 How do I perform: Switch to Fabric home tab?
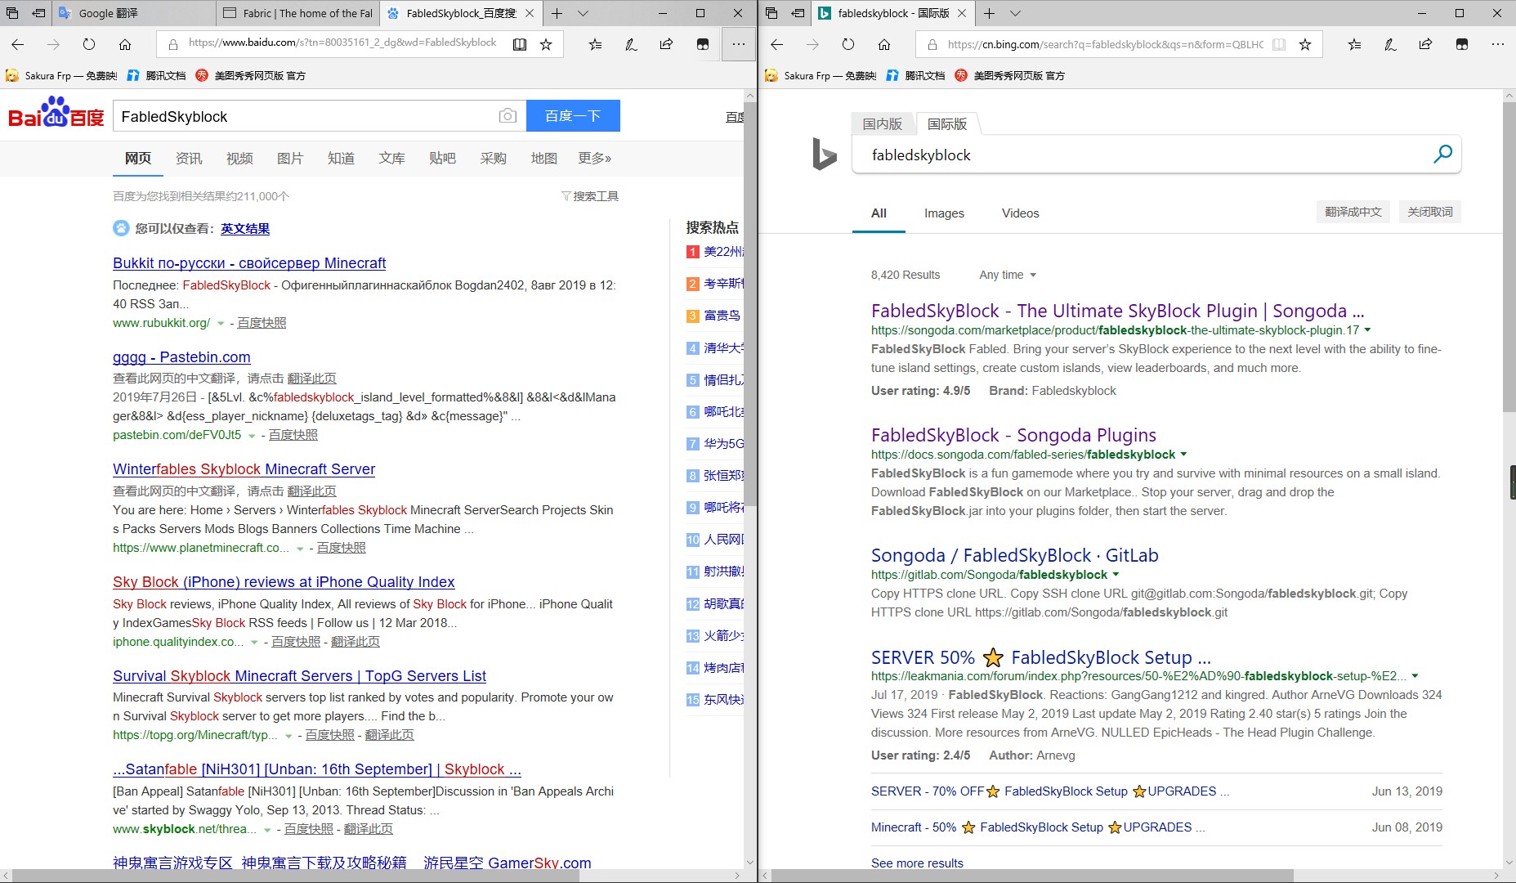297,13
